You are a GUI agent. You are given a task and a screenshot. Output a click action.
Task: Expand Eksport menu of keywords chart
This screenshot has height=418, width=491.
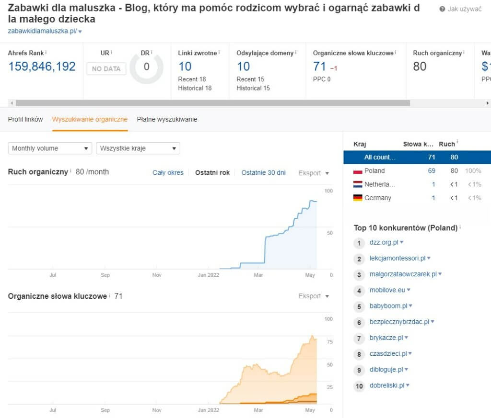[x=314, y=296]
